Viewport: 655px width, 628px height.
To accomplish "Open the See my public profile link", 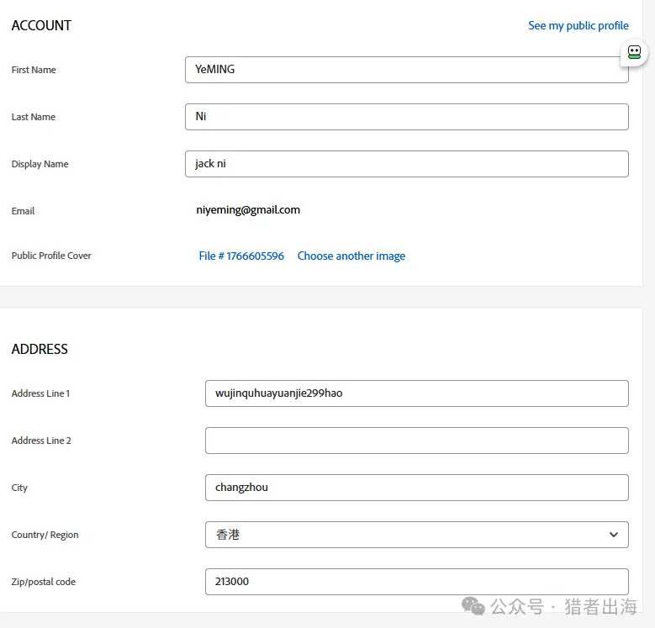I will tap(578, 26).
